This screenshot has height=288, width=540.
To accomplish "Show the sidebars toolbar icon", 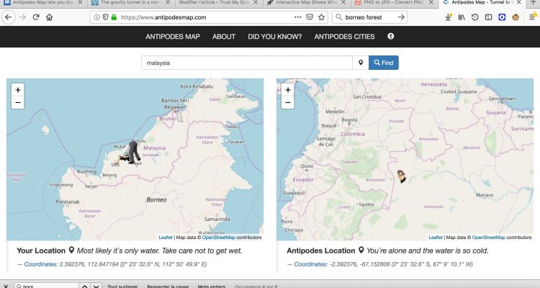I will (x=488, y=17).
